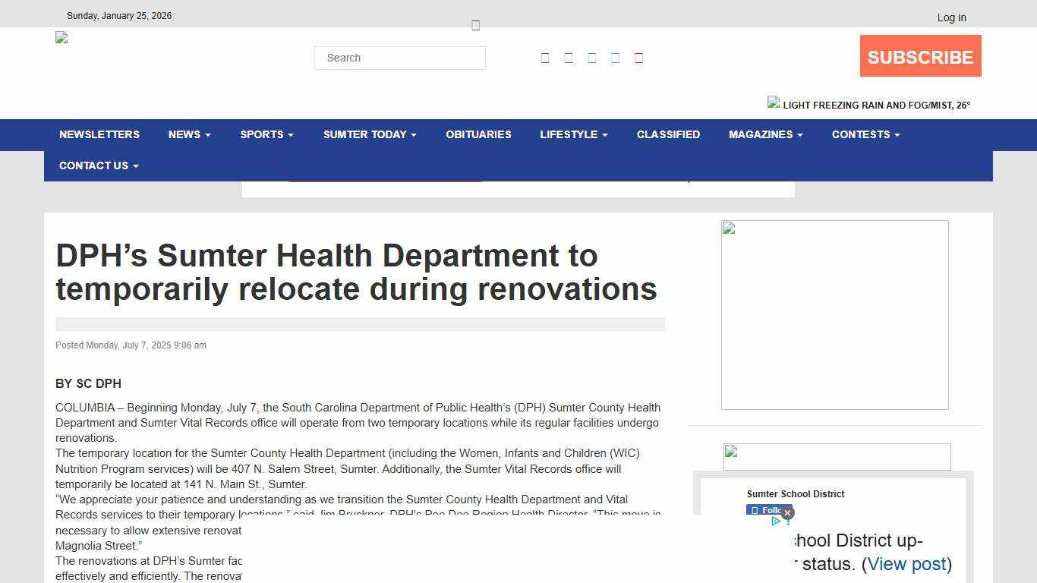Expand the NEWS dropdown
Viewport: 1037px width, 583px height.
188,134
